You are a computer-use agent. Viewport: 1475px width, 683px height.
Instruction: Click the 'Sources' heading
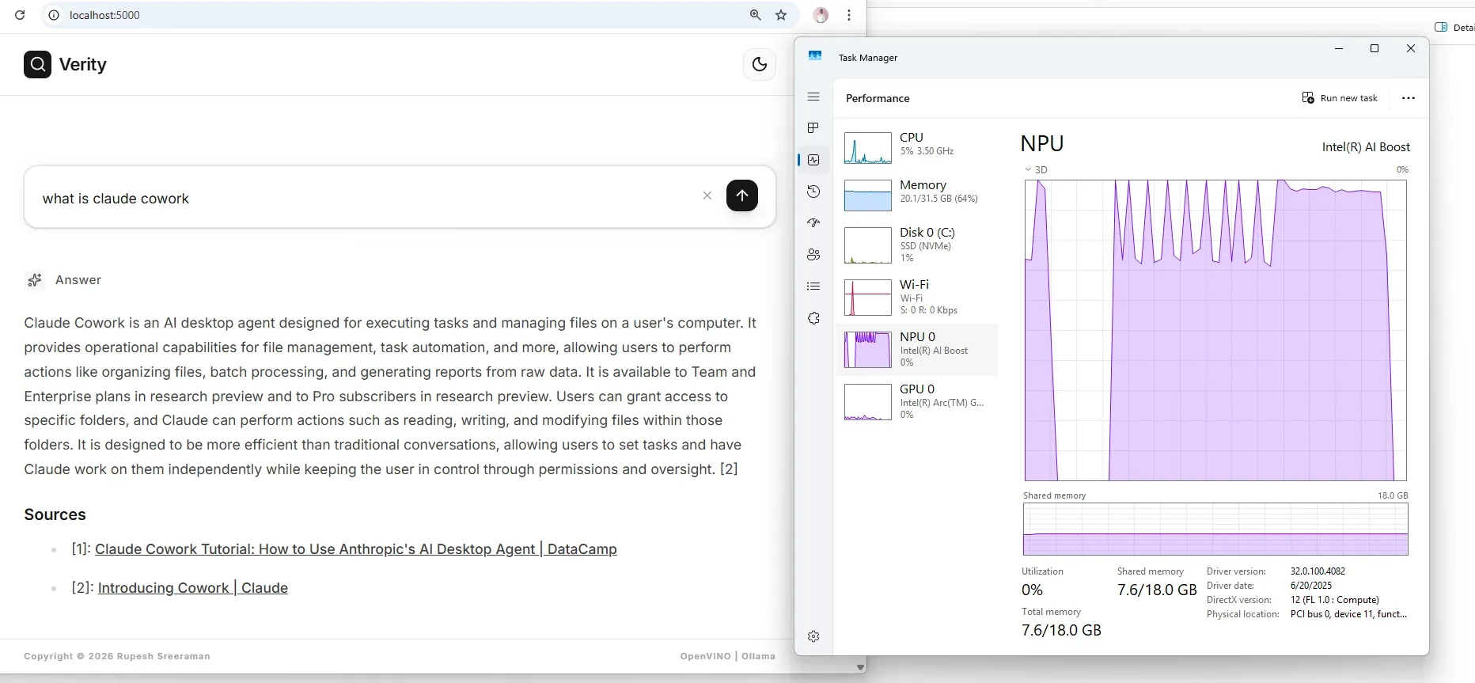point(55,514)
